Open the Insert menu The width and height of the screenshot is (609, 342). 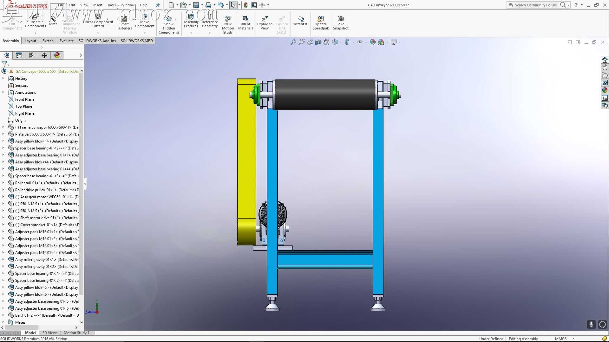tap(98, 5)
